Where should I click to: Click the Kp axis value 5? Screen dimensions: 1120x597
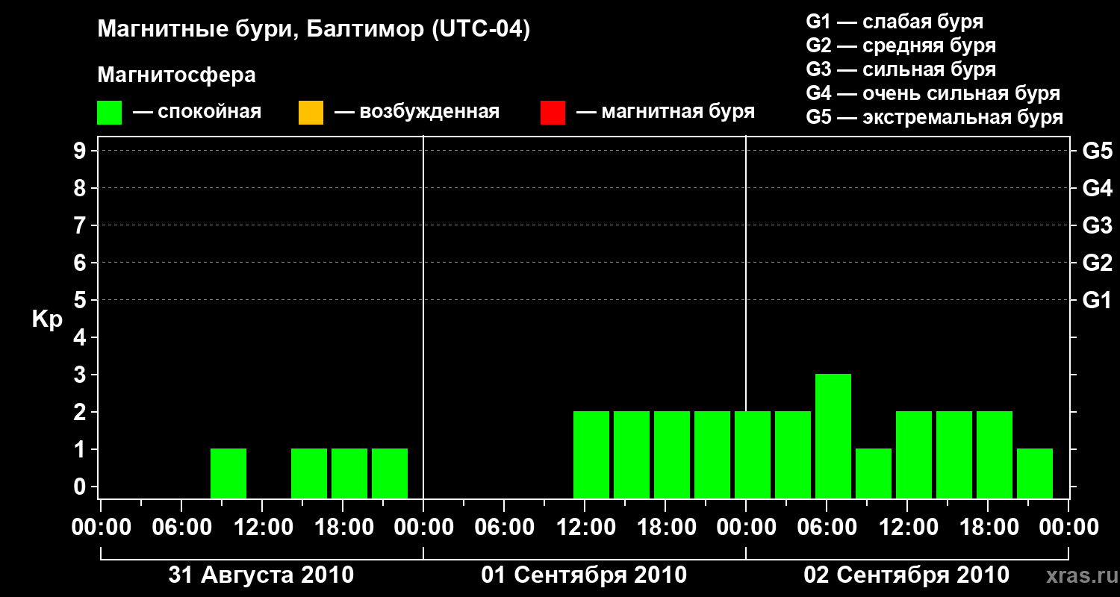(x=81, y=300)
